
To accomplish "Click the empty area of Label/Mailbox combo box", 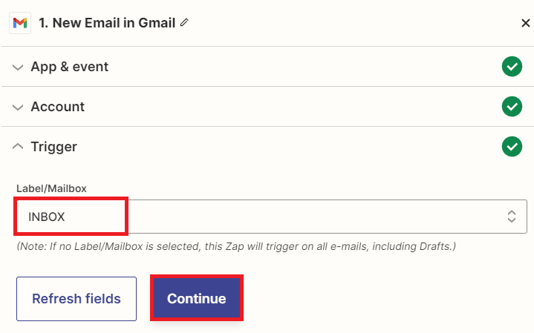I will [x=312, y=217].
